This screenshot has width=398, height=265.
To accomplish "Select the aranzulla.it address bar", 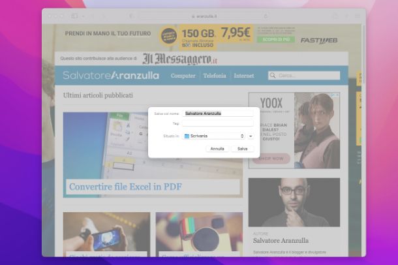I will point(204,16).
